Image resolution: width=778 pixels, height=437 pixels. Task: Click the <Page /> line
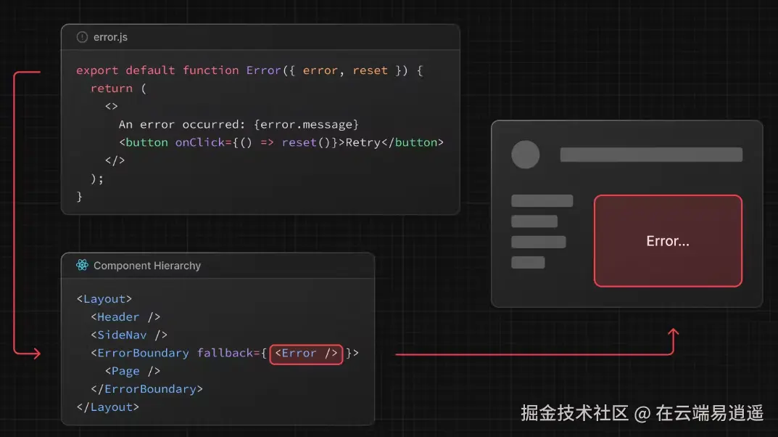[133, 371]
